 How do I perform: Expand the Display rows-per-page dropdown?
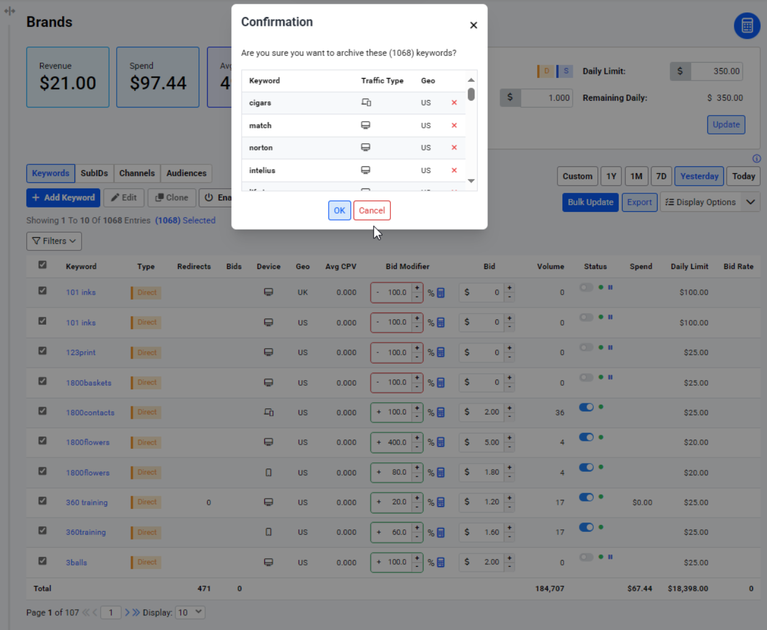click(x=190, y=612)
